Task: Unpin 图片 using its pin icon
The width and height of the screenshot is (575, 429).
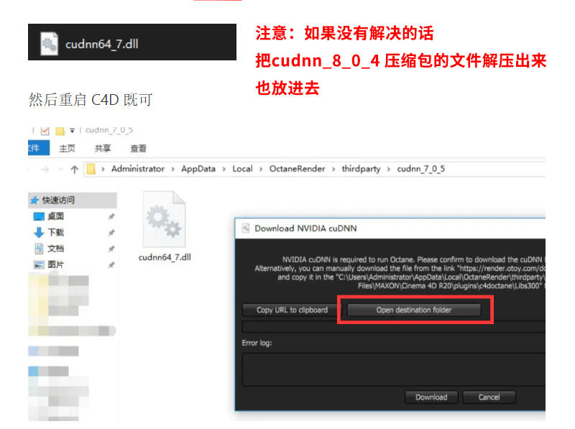Action: pyautogui.click(x=111, y=265)
